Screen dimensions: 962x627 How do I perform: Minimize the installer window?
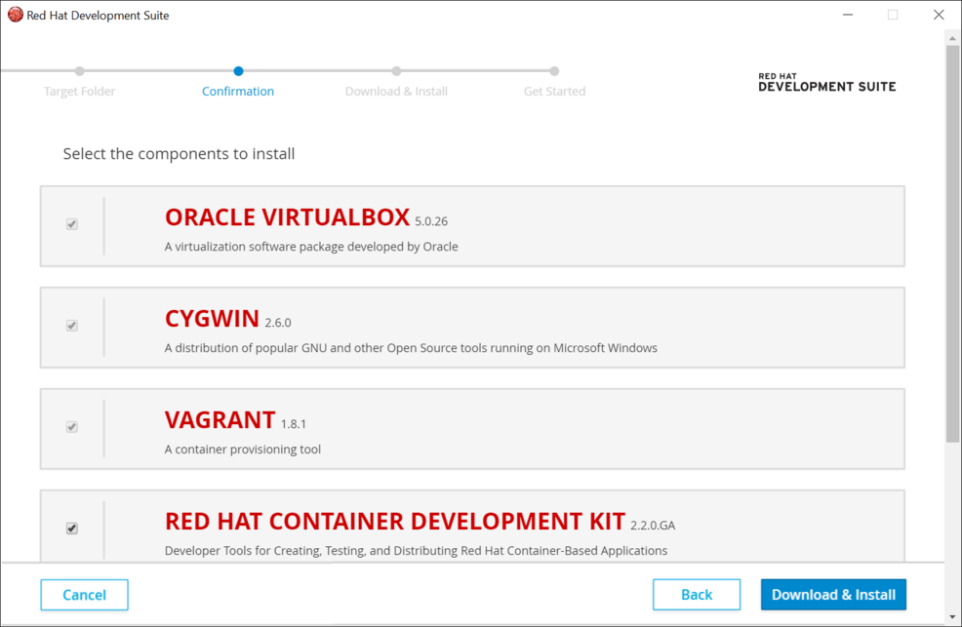846,15
